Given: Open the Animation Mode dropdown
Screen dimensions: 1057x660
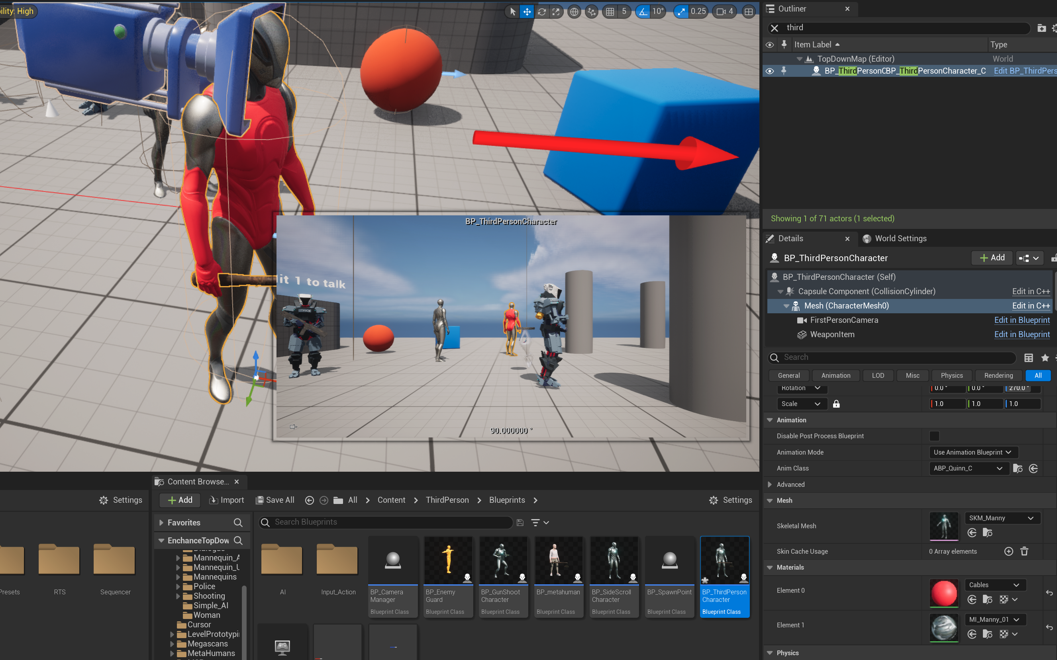Looking at the screenshot, I should [x=973, y=452].
